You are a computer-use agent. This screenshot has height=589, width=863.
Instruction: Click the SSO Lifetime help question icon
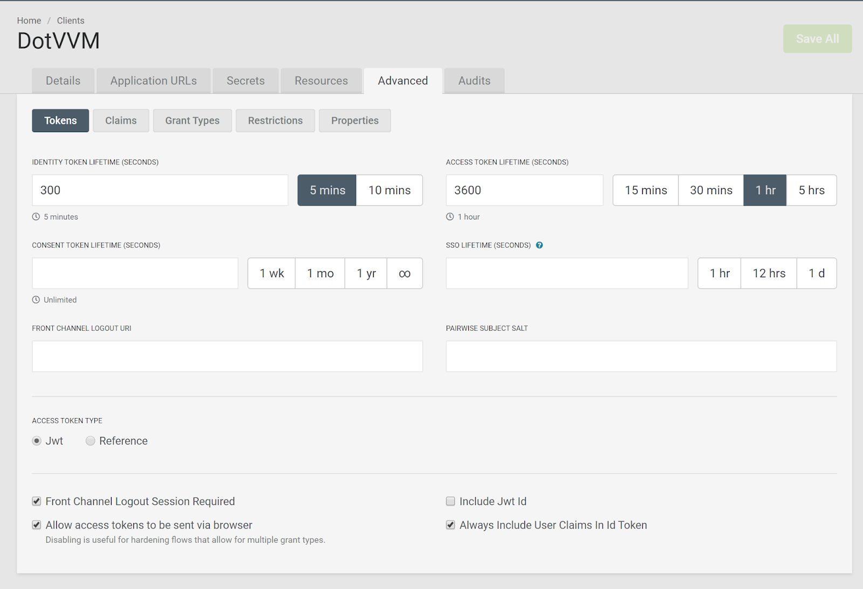pos(539,245)
